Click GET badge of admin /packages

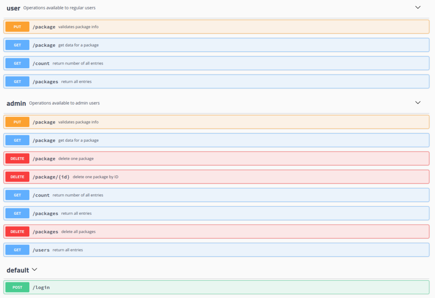click(17, 214)
